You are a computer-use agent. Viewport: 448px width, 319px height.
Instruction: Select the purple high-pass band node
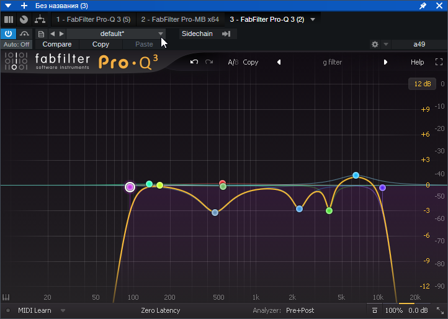(130, 187)
